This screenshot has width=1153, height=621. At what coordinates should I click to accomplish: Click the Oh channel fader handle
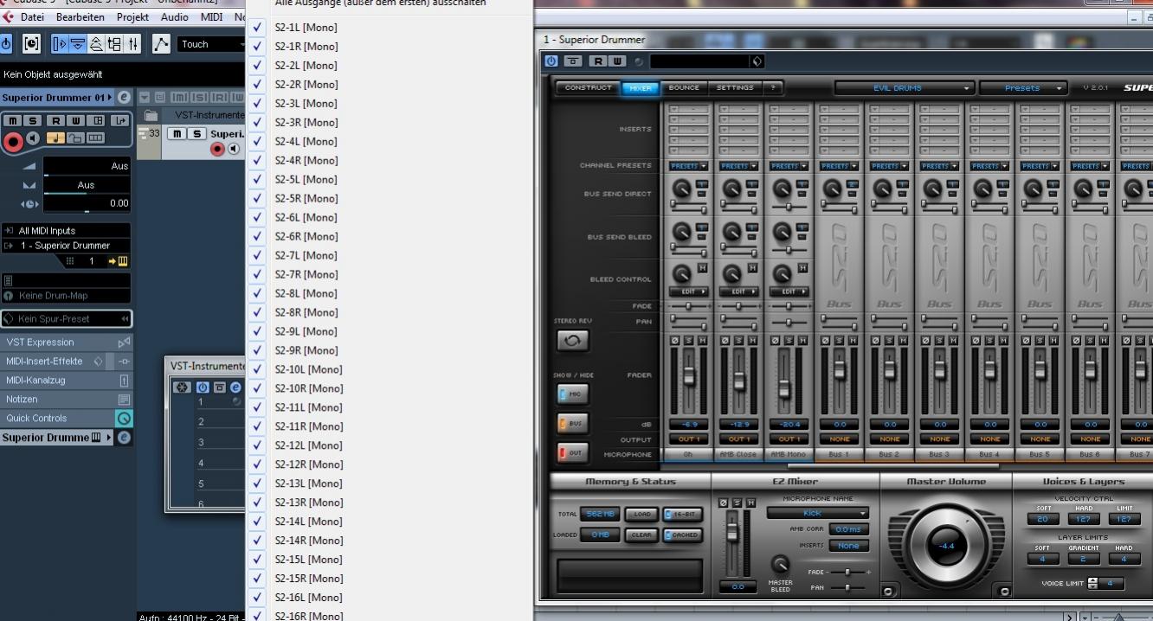689,376
